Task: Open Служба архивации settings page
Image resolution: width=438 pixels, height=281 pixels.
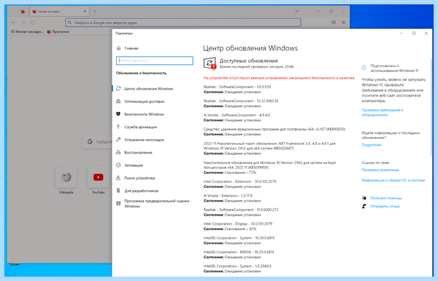Action: pos(140,127)
